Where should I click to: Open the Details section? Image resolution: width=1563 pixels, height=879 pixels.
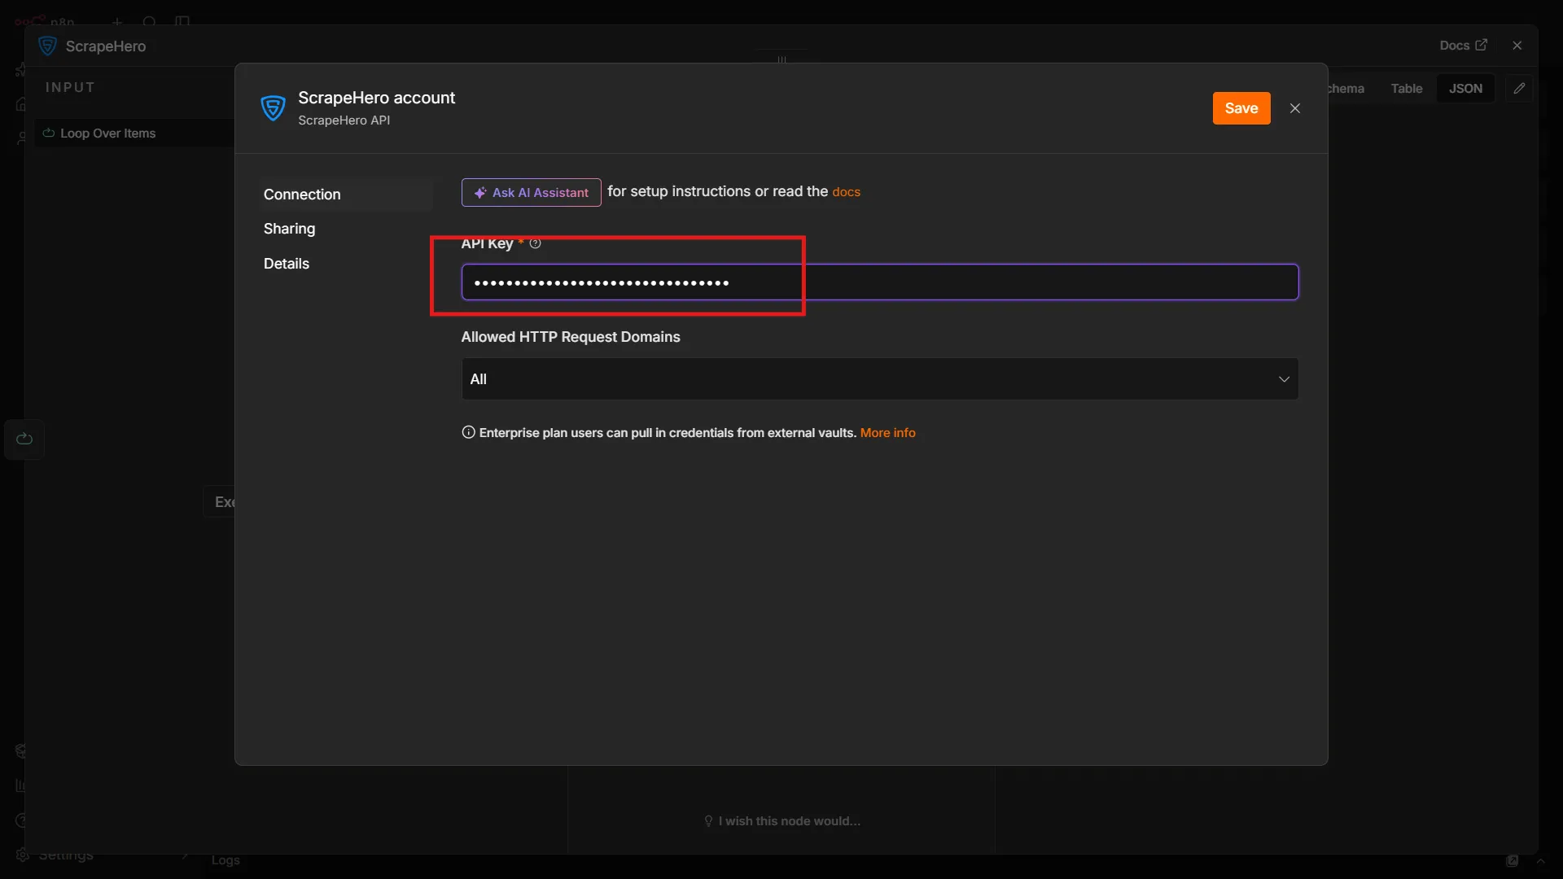point(287,264)
